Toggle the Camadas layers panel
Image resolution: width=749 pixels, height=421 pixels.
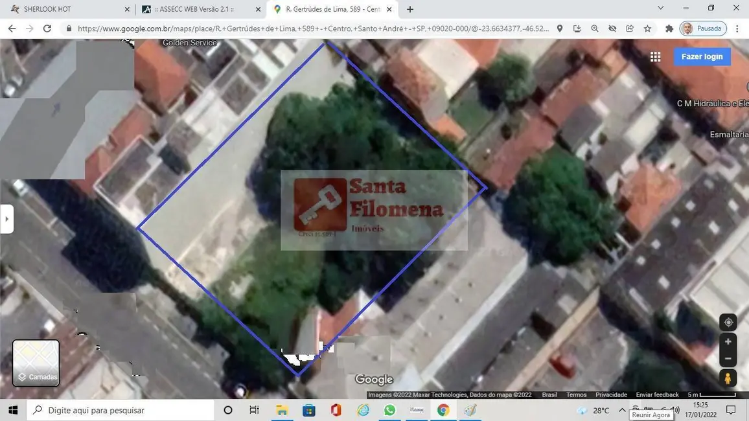point(36,363)
